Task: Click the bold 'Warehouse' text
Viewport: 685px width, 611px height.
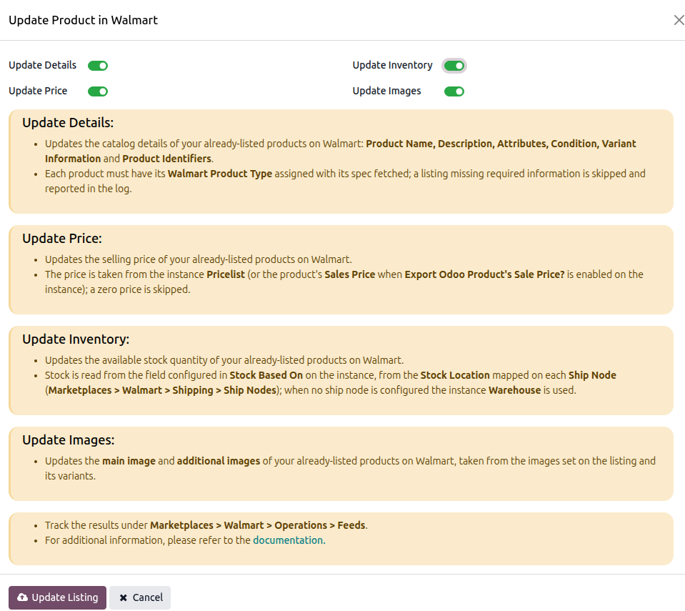Action: click(514, 390)
